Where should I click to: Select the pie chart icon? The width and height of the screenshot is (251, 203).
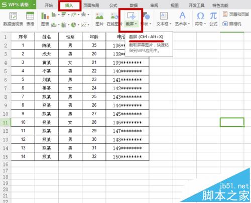pyautogui.click(x=74, y=25)
